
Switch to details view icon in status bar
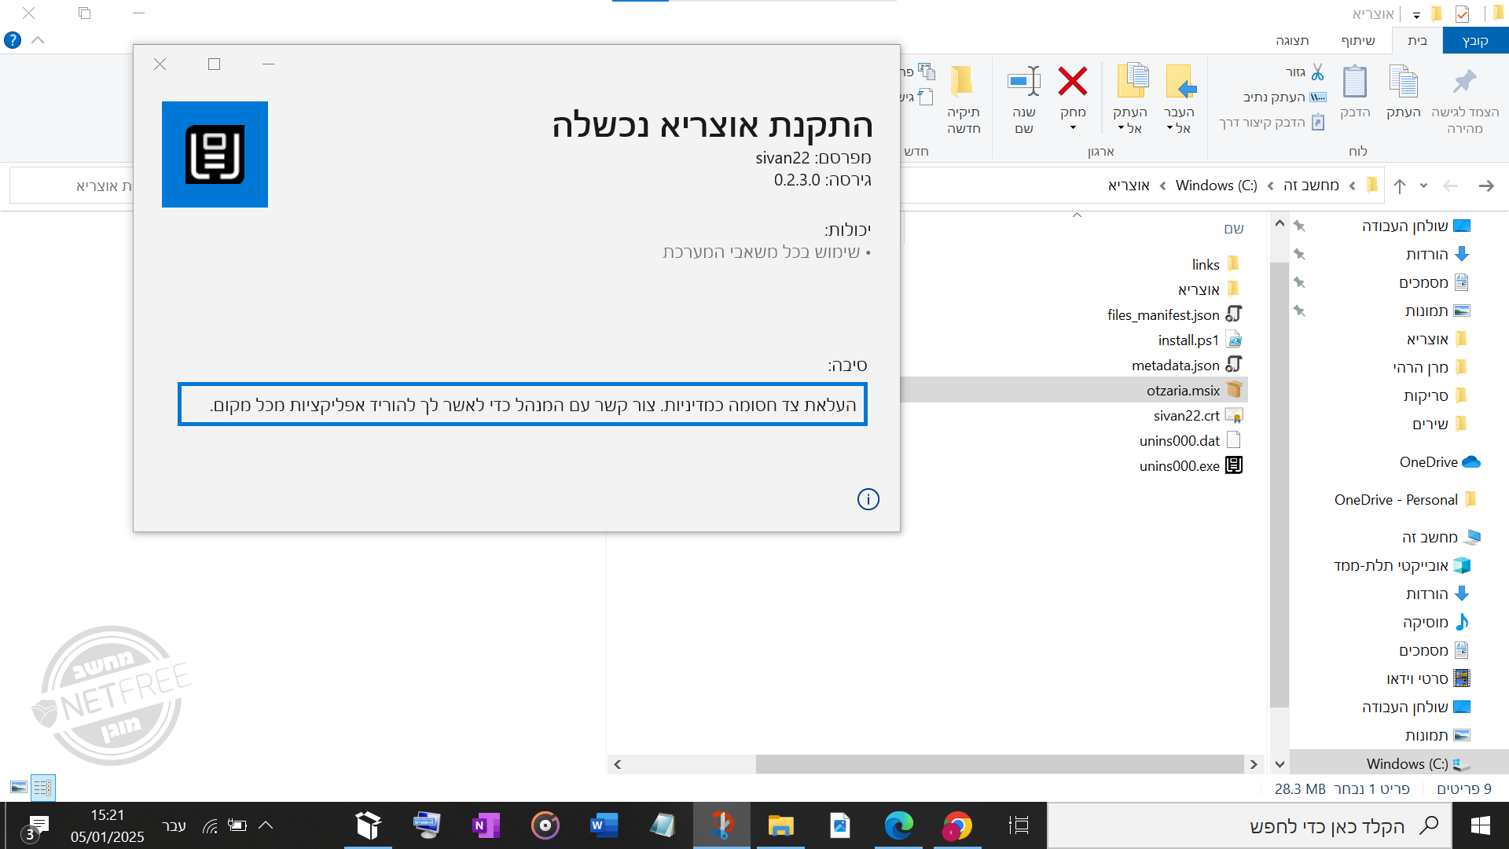(x=43, y=787)
